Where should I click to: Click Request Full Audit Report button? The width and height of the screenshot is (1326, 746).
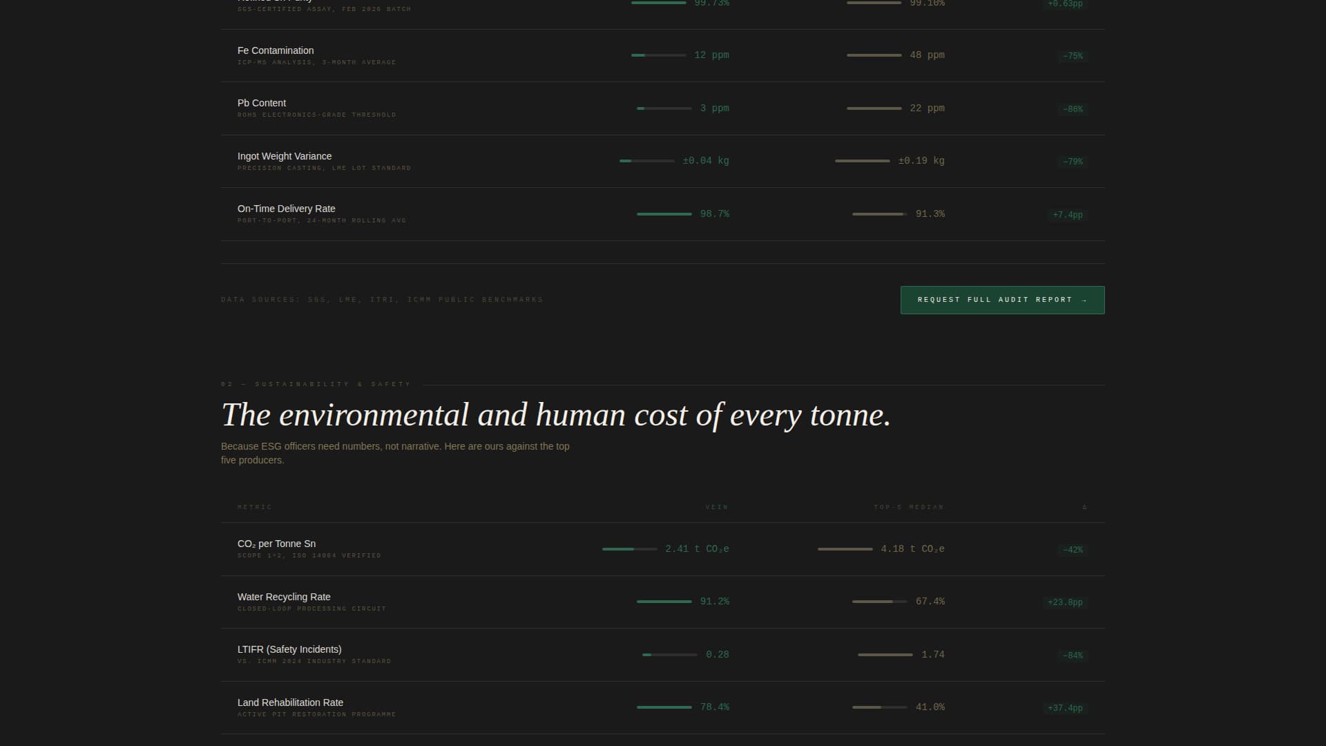coord(1002,300)
